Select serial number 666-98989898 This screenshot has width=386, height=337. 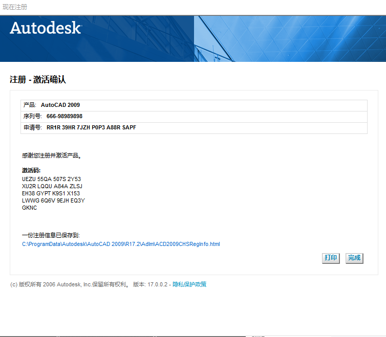pos(65,117)
